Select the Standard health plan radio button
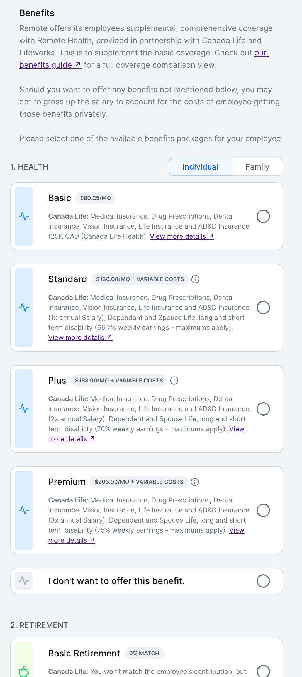The width and height of the screenshot is (302, 677). 263,308
